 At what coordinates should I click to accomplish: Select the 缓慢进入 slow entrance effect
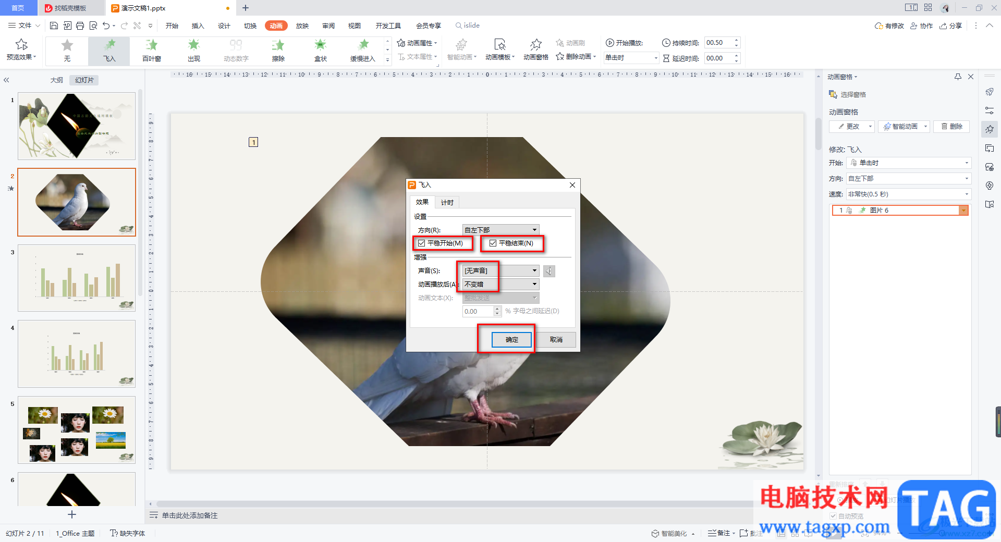362,51
